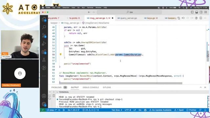Open the Accounts menu icon

(x=44, y=96)
